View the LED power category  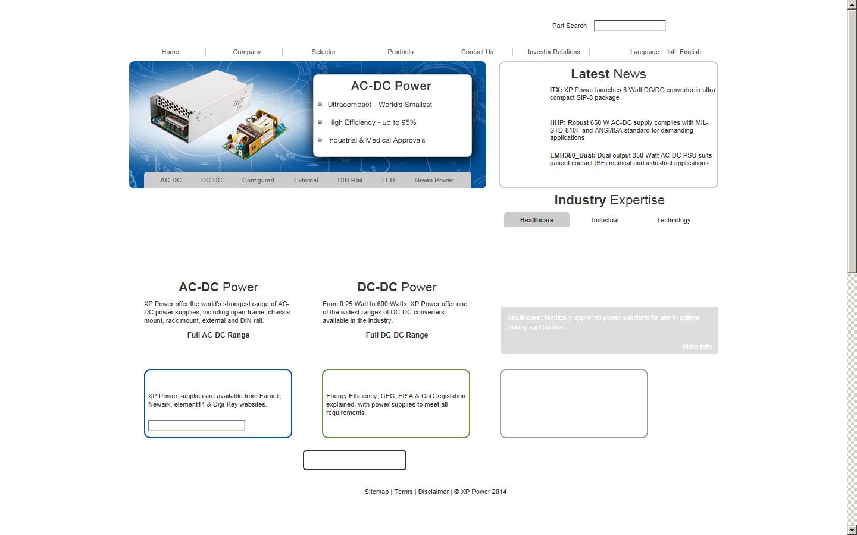tap(388, 180)
